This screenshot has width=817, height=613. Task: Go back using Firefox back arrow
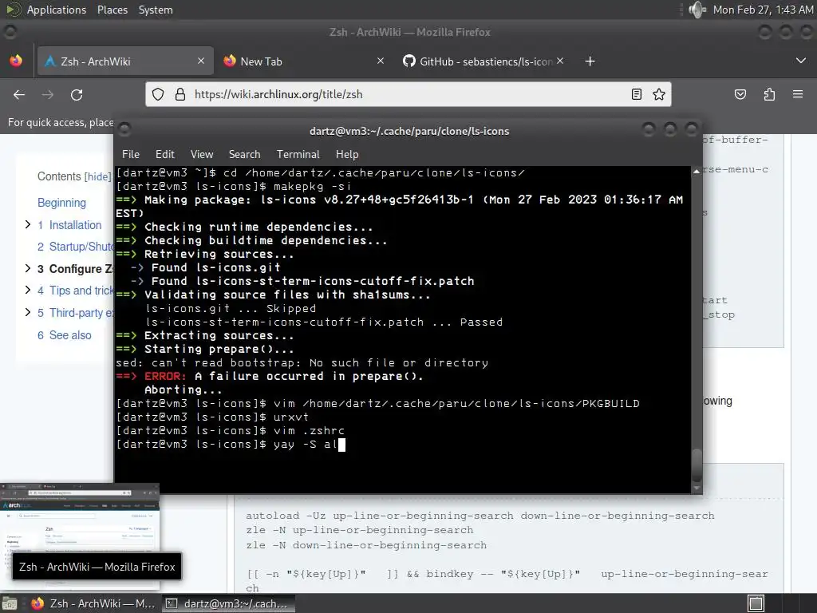[19, 94]
